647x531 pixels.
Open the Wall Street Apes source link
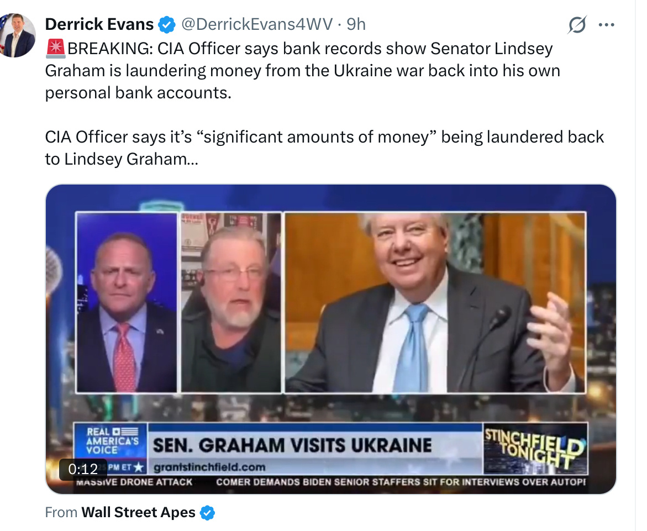(x=138, y=512)
